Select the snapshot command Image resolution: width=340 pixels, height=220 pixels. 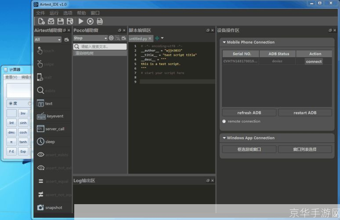coord(50,207)
